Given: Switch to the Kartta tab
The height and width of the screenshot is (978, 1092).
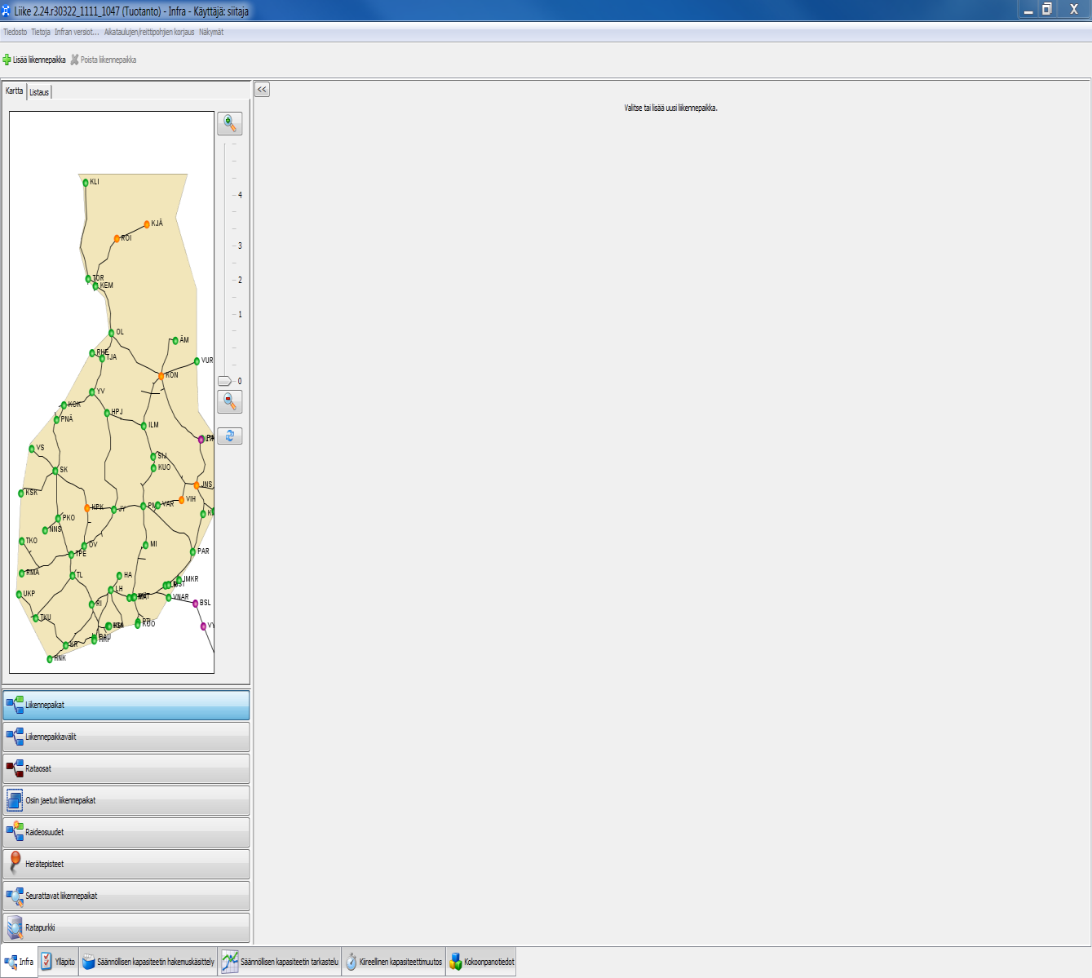Looking at the screenshot, I should click(x=15, y=91).
